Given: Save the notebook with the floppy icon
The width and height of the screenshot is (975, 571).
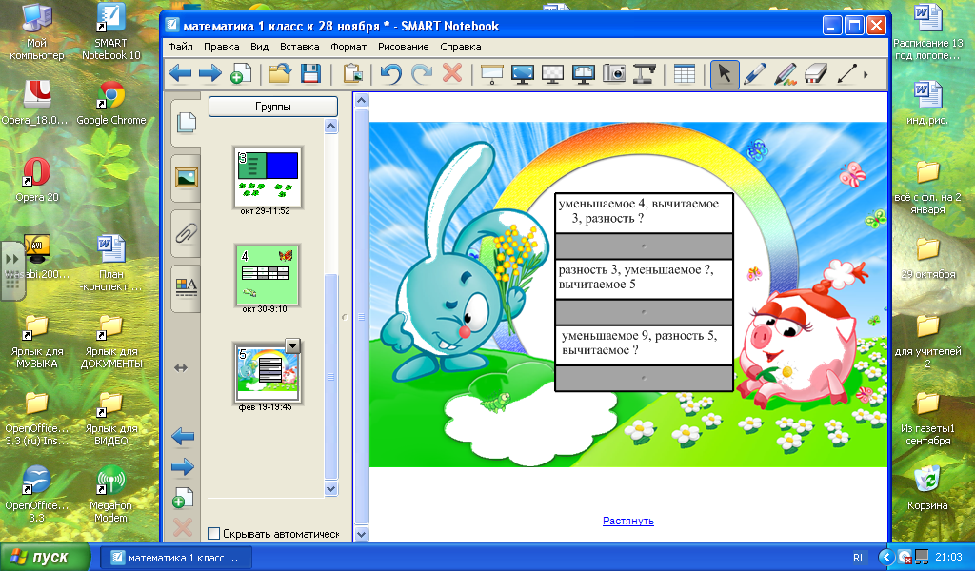Looking at the screenshot, I should pos(310,74).
